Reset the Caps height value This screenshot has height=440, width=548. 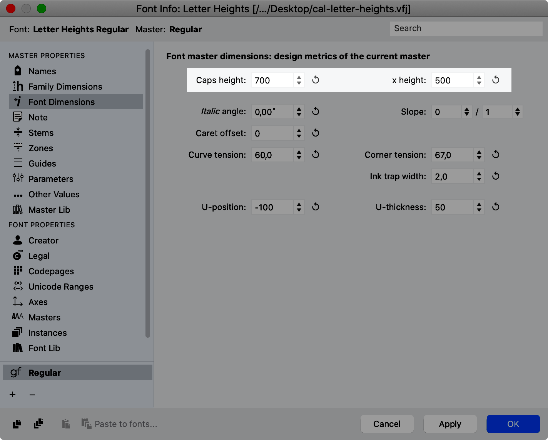(x=316, y=80)
